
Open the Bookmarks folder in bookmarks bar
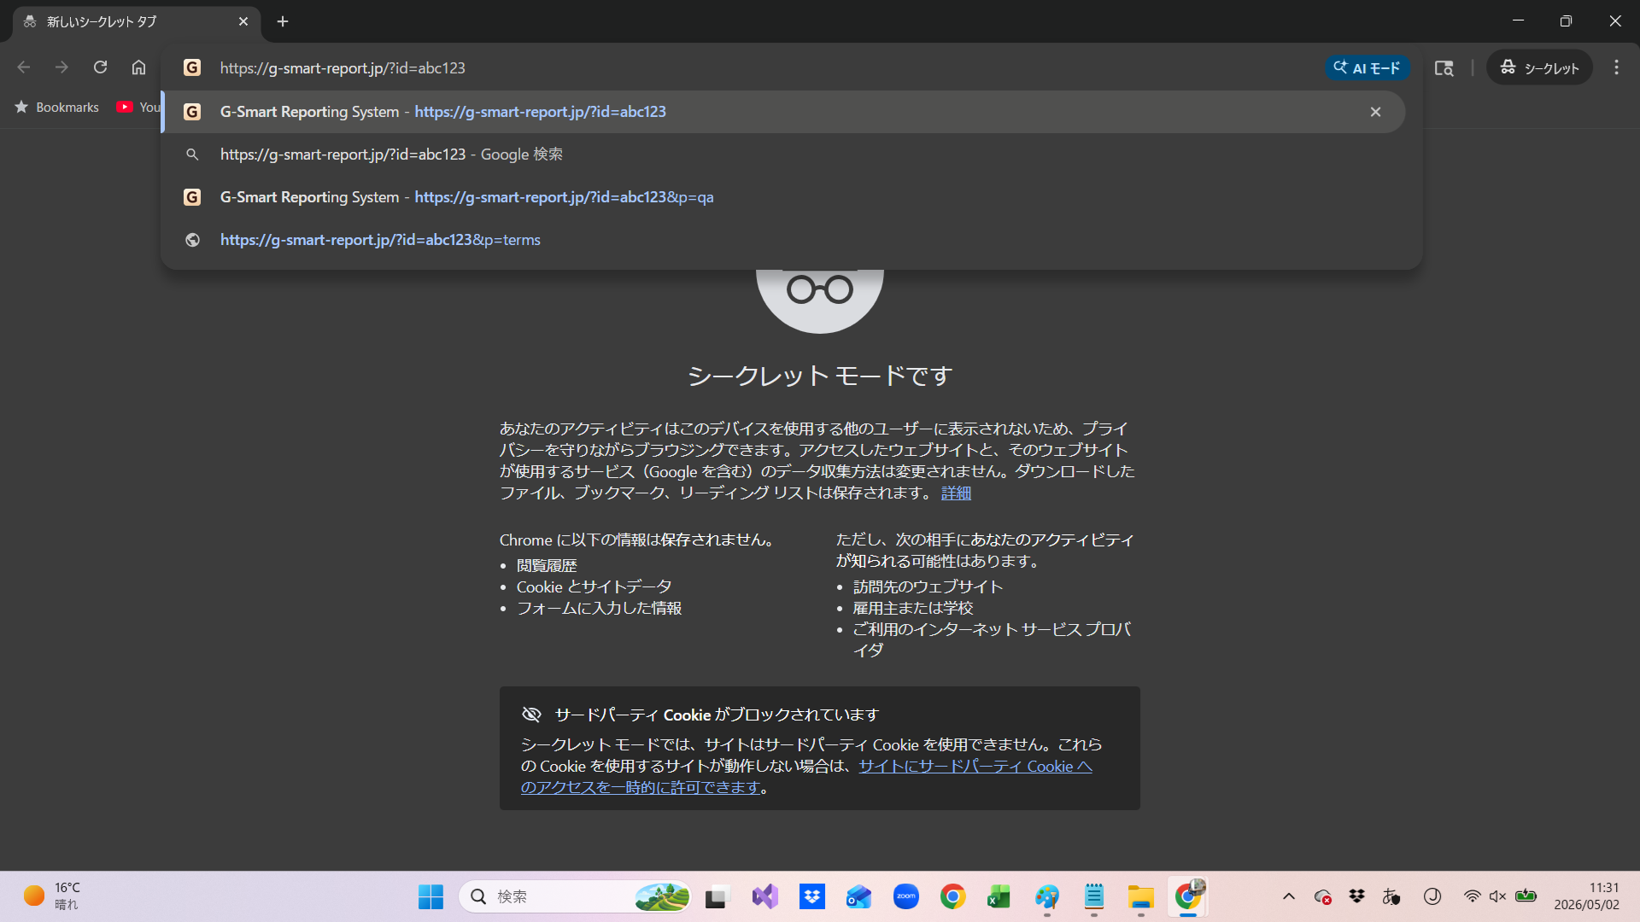56,107
